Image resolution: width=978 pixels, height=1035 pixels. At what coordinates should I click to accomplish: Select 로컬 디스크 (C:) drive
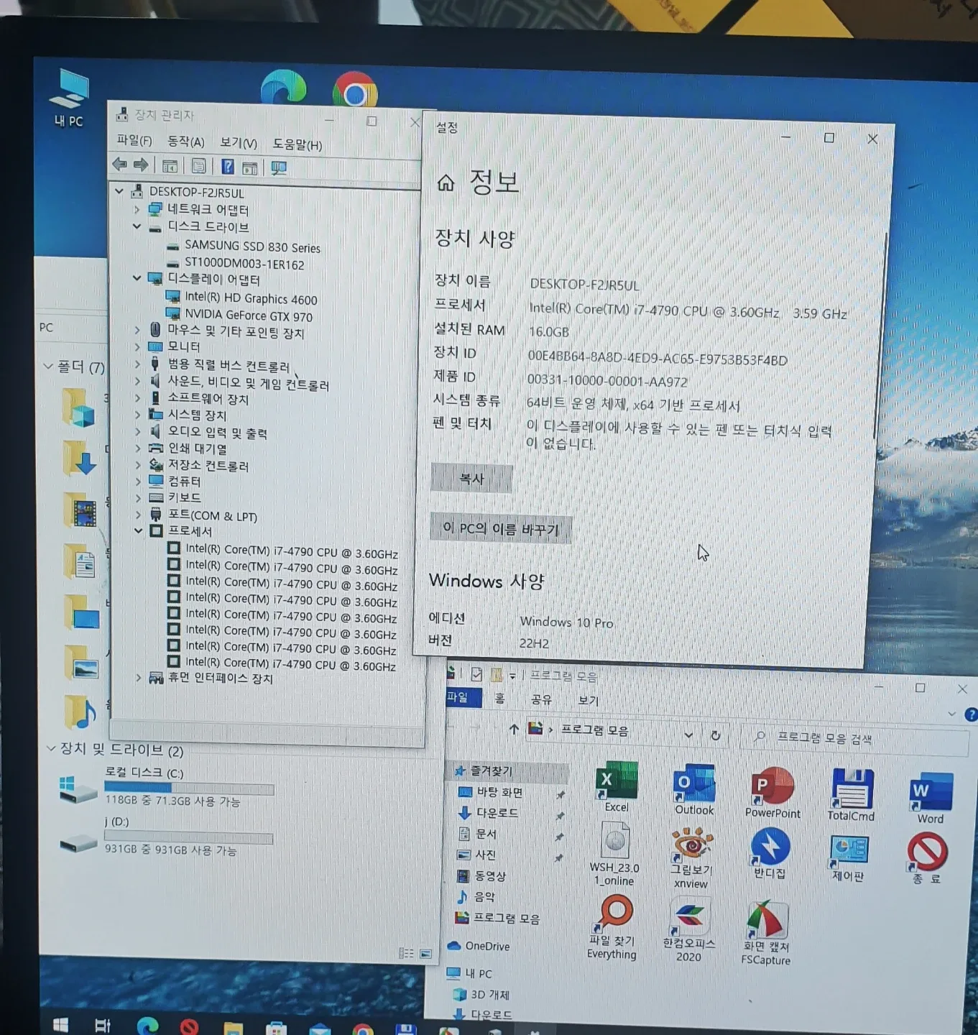pyautogui.click(x=167, y=786)
